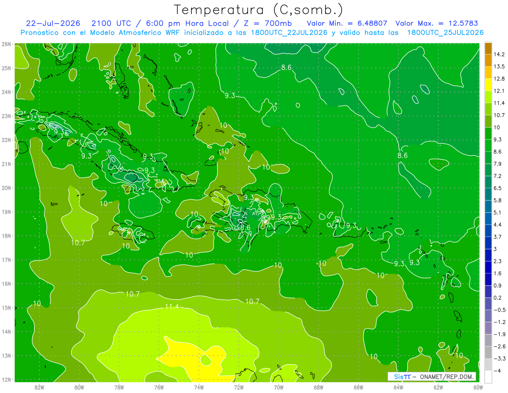Click the "60W" longitude axis label
Viewport: 508px width, 393px height.
(478, 387)
